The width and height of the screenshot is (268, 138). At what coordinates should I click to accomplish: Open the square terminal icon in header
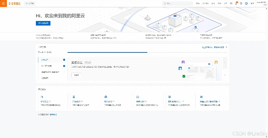pyautogui.click(x=231, y=3)
